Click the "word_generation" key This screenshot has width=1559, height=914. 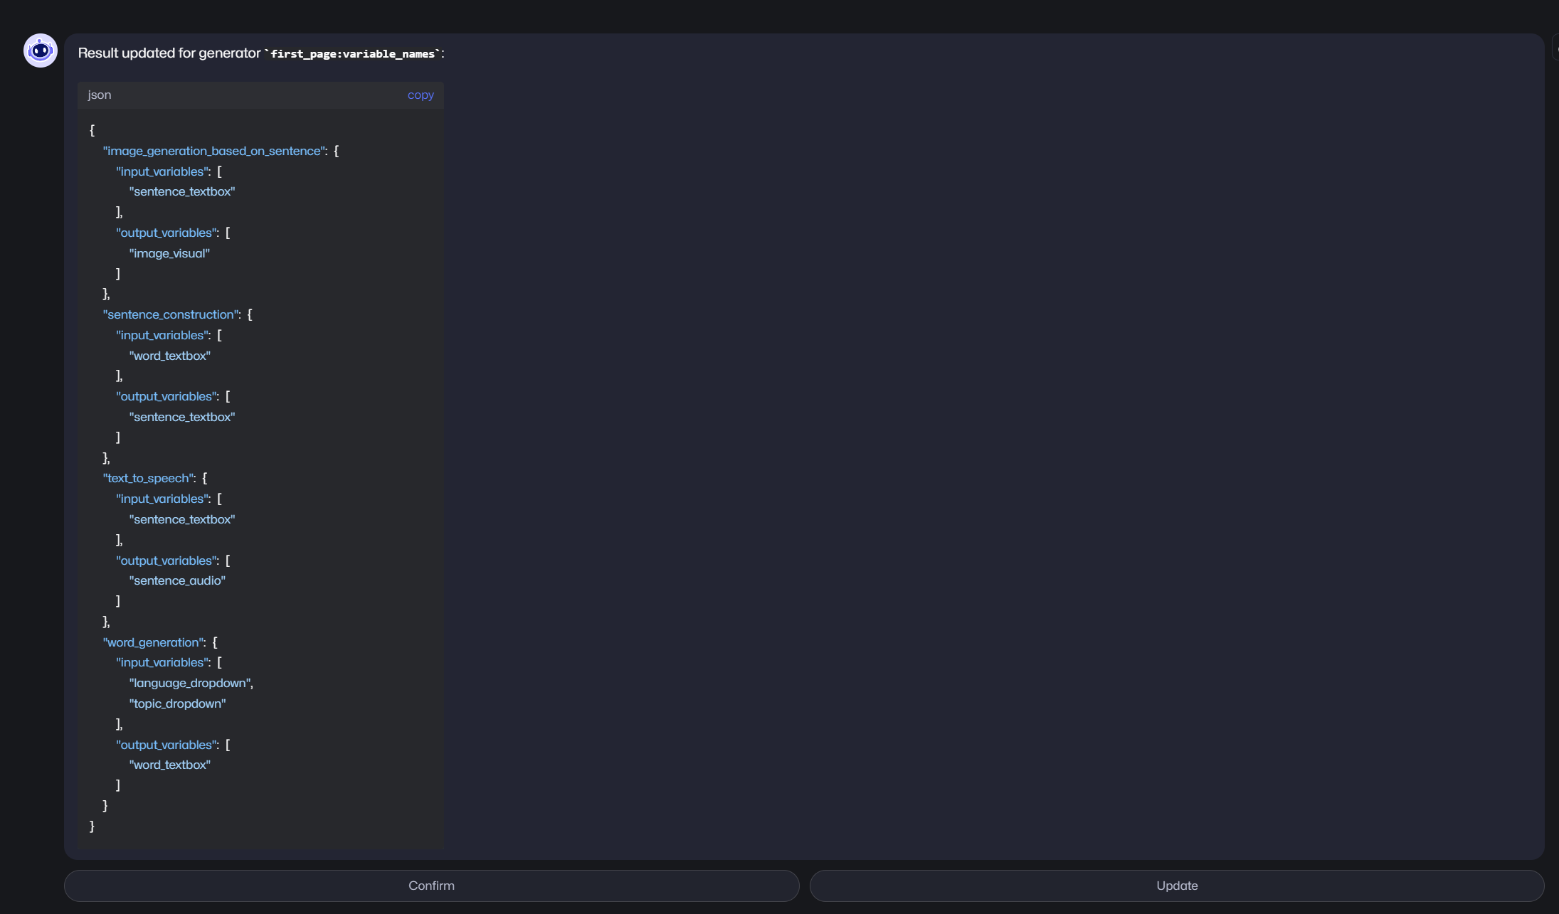point(154,642)
